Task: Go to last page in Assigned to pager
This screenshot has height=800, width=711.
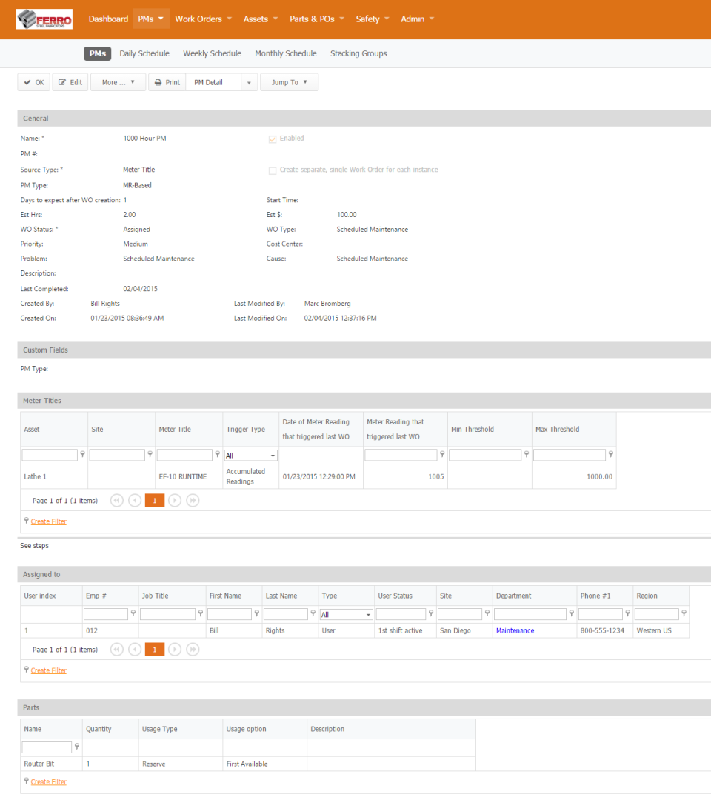Action: [x=193, y=650]
